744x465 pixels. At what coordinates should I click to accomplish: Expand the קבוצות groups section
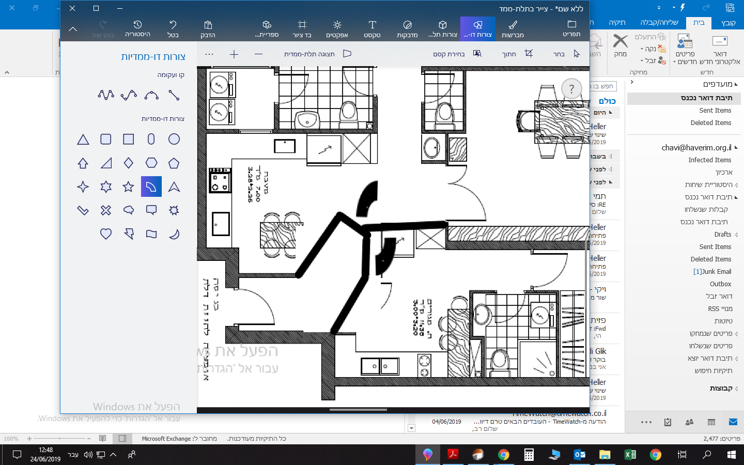coord(736,389)
